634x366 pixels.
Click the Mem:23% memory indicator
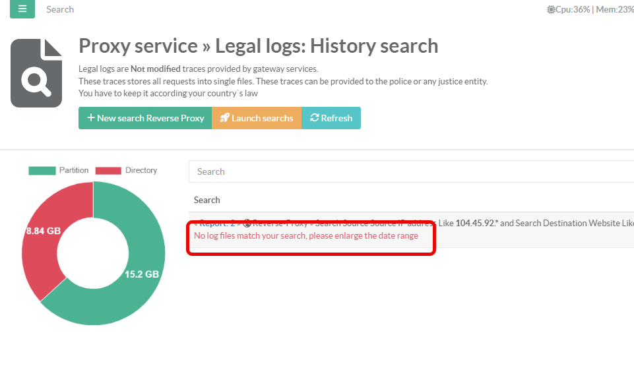(615, 10)
